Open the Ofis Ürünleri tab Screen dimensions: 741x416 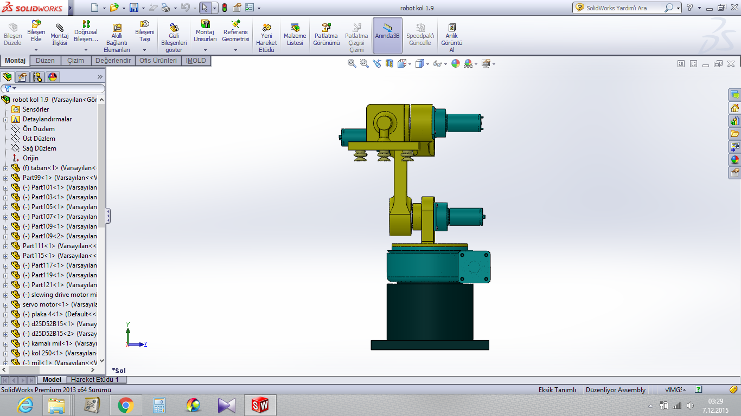point(158,61)
